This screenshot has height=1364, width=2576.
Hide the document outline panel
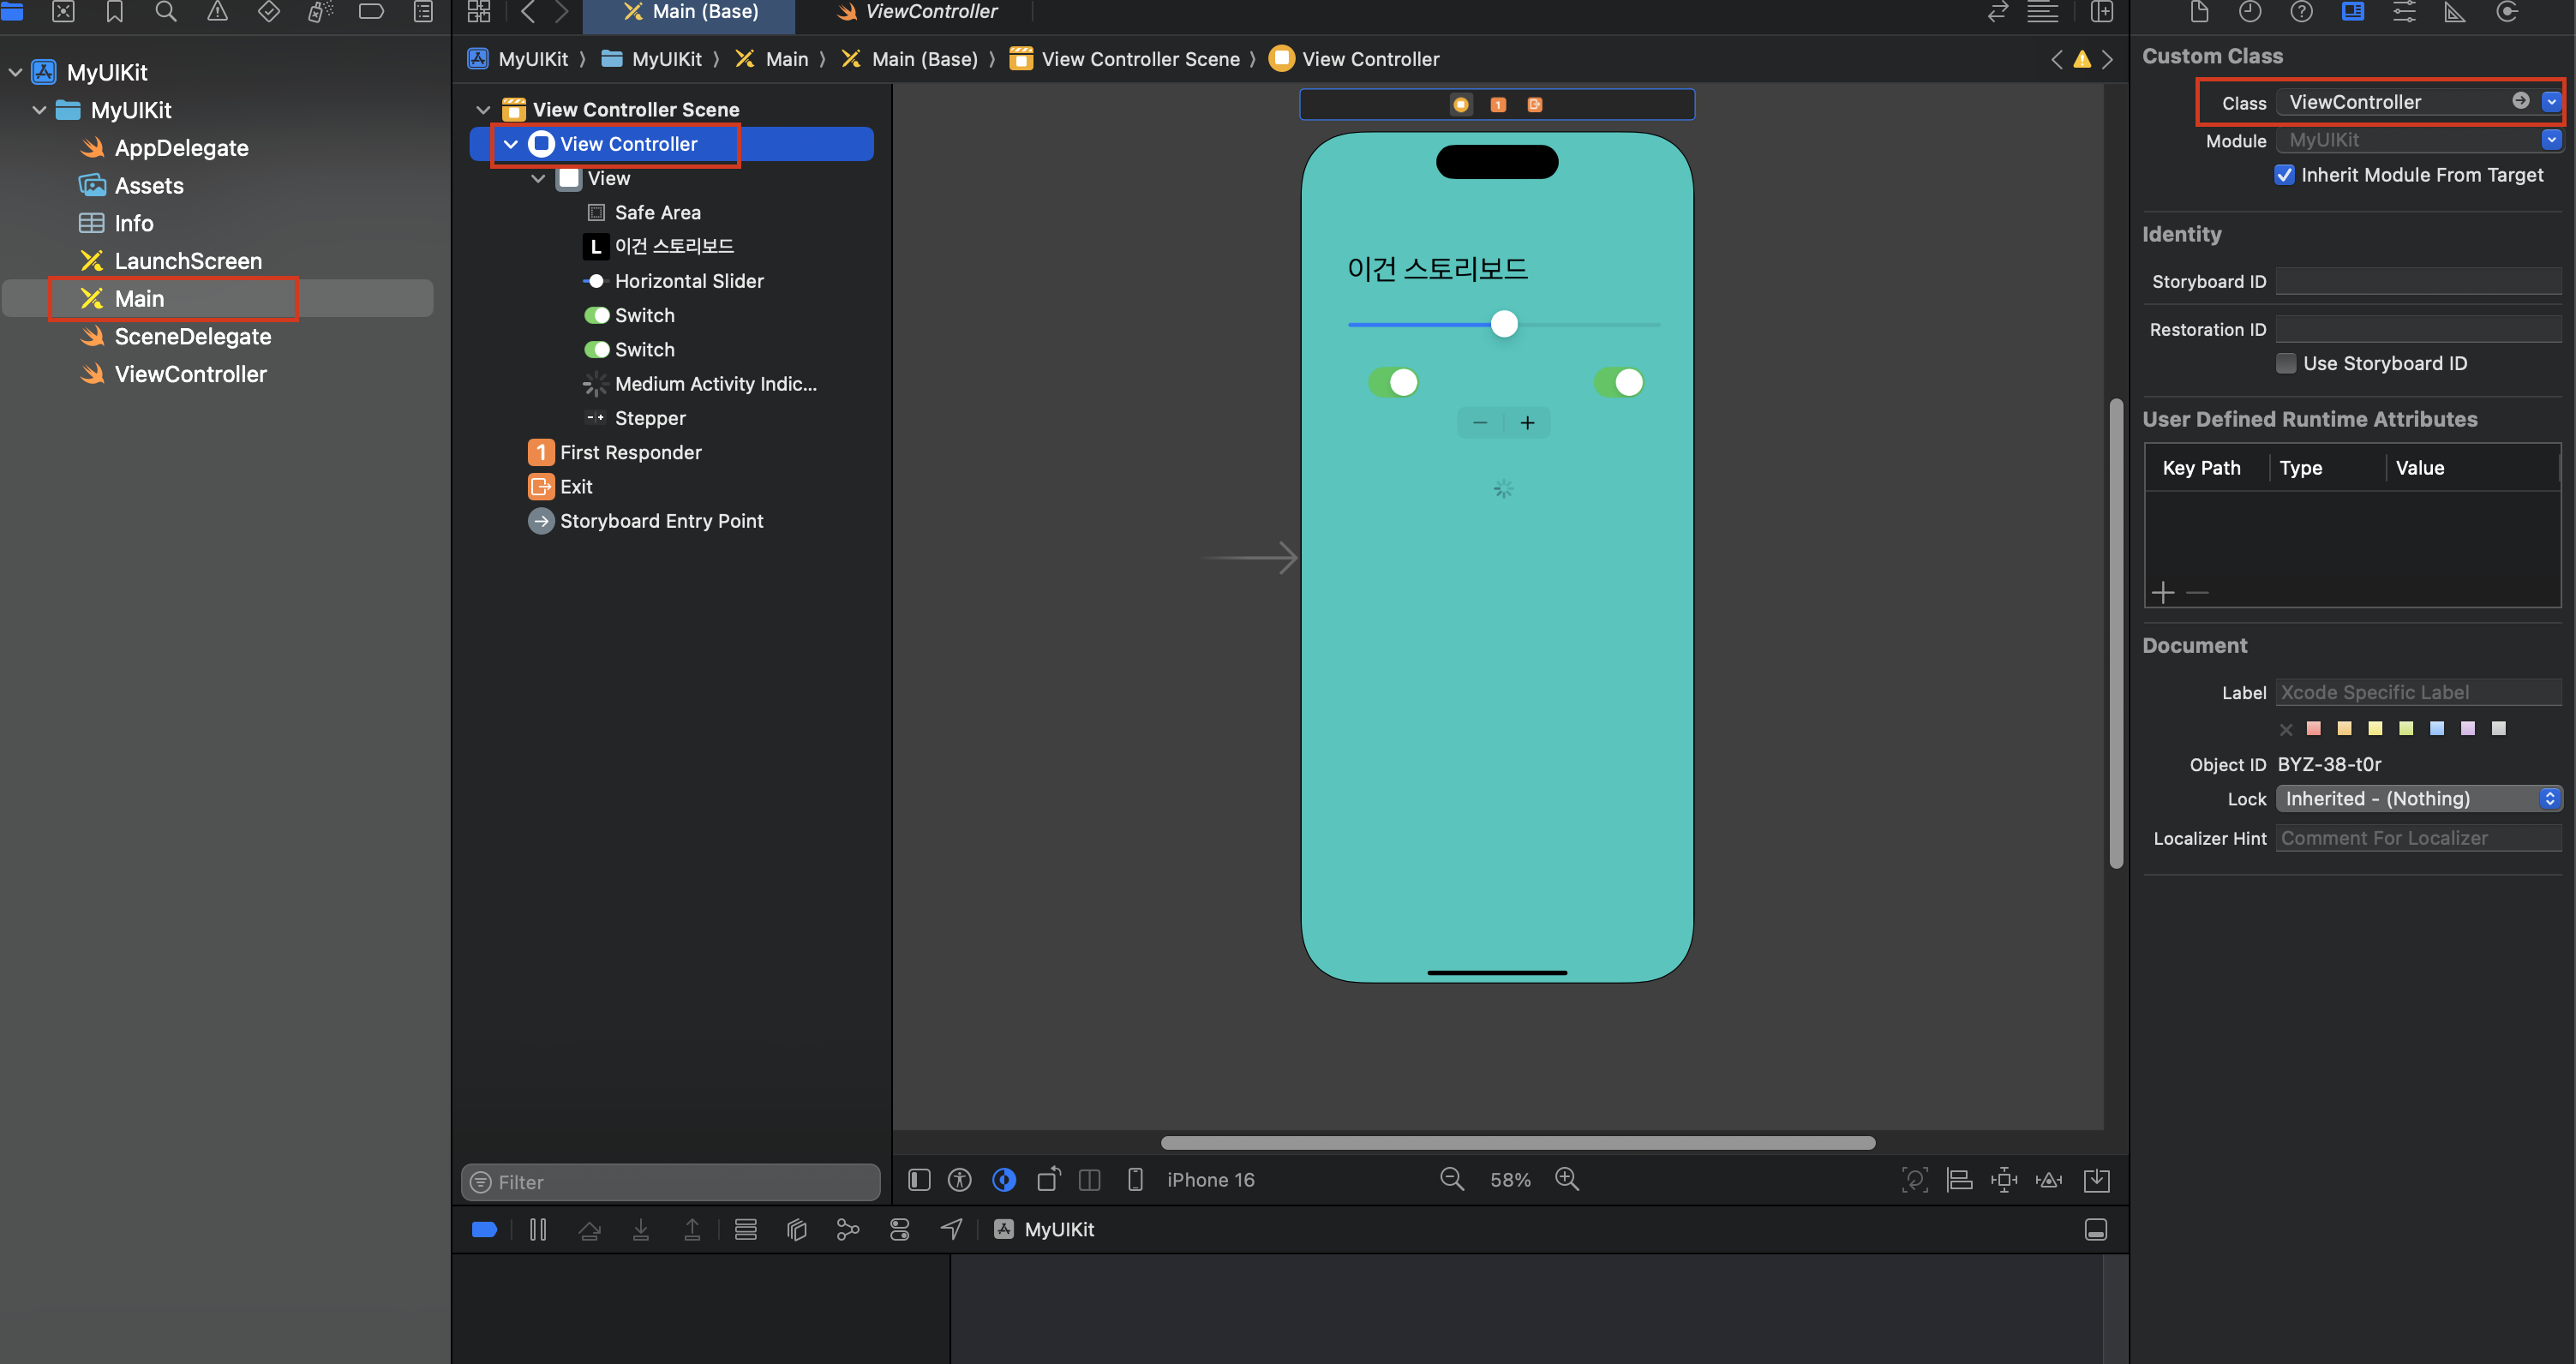click(919, 1179)
